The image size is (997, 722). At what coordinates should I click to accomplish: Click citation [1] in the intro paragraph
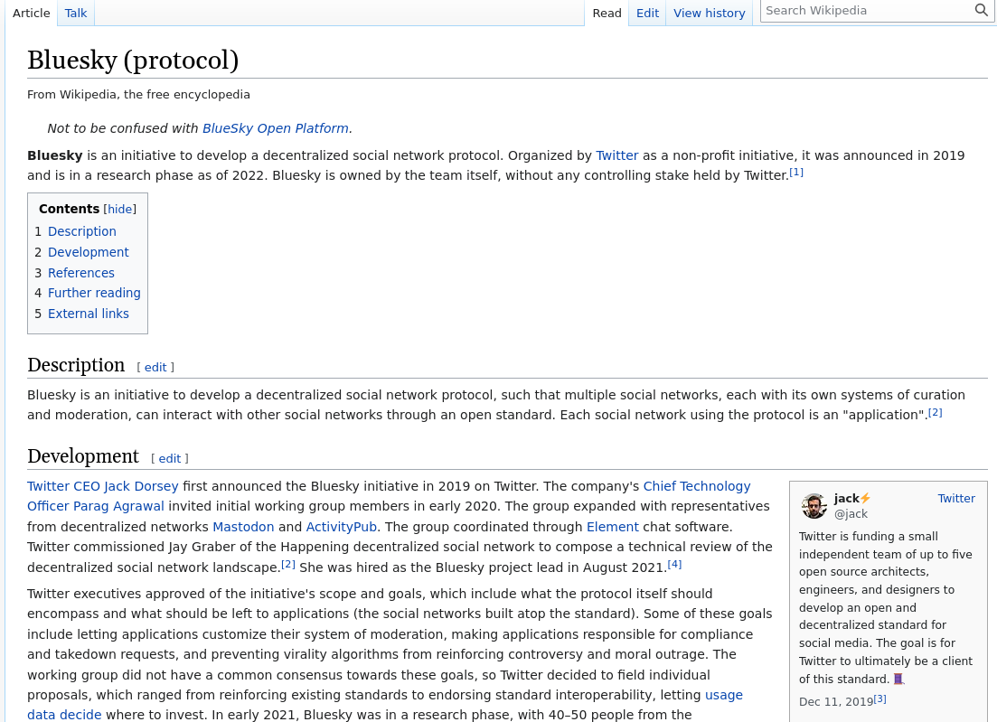796,173
